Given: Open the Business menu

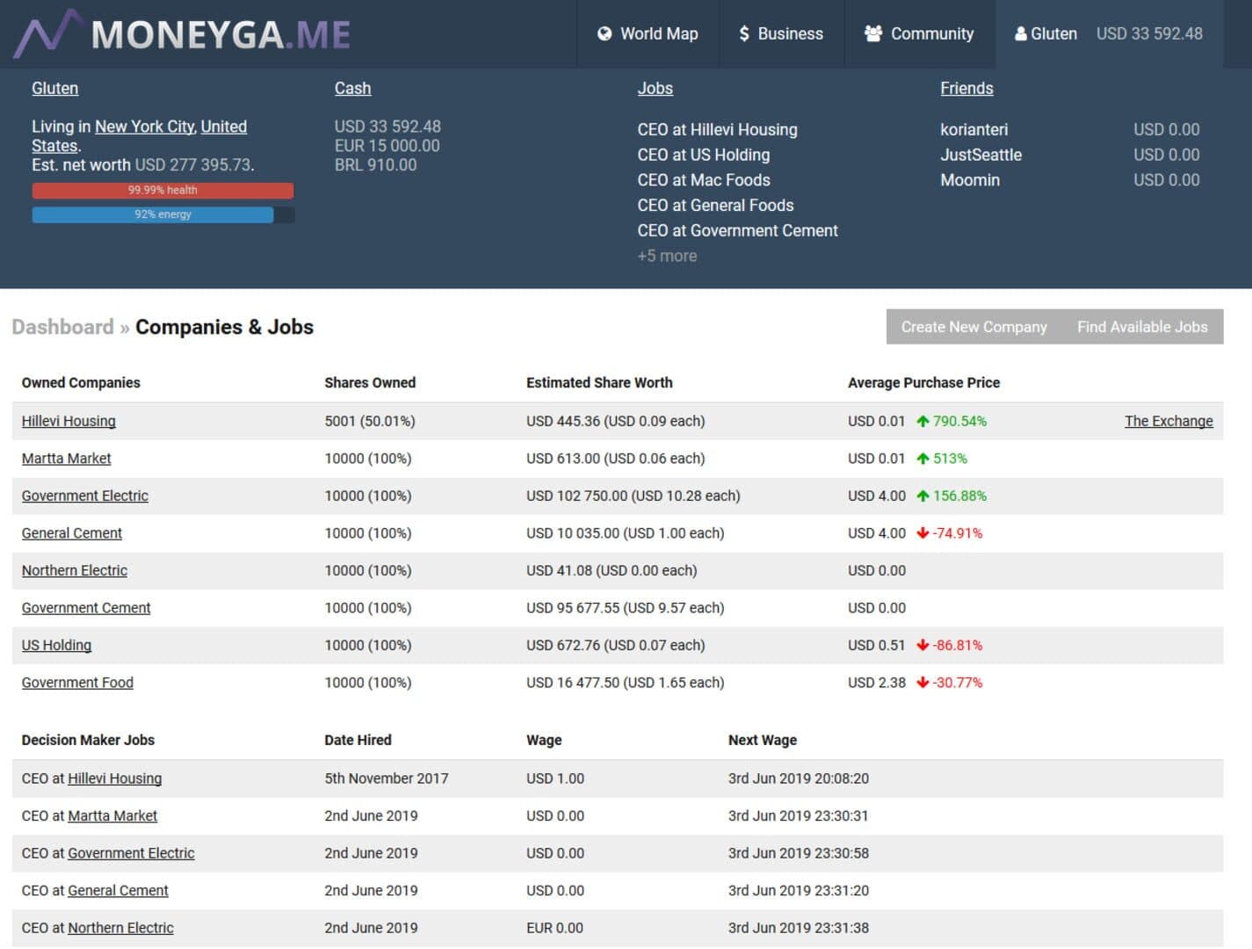Looking at the screenshot, I should pos(782,33).
